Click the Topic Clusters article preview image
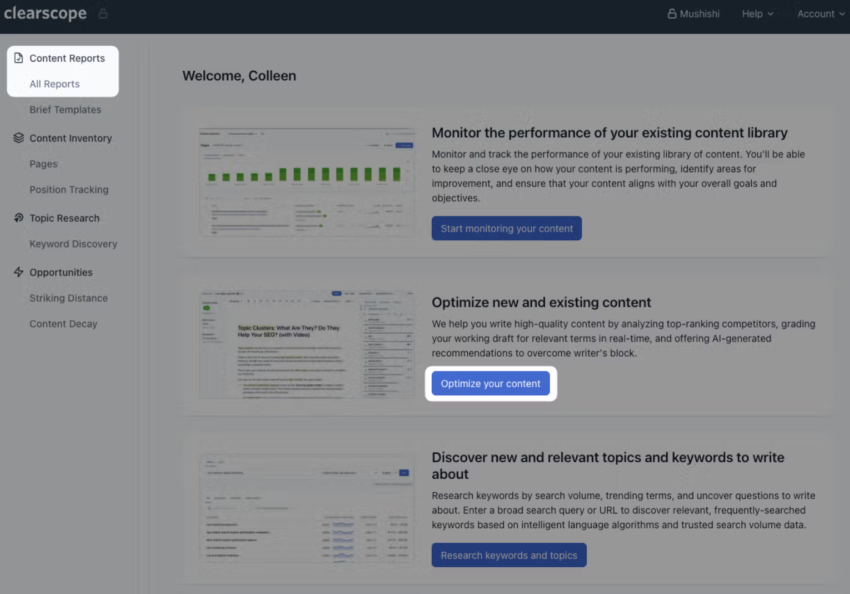The image size is (850, 594). (307, 343)
